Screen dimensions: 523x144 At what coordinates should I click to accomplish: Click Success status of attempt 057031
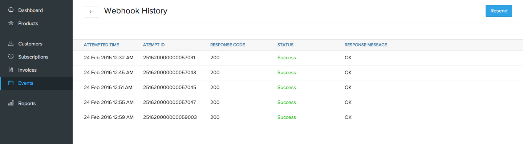point(287,58)
